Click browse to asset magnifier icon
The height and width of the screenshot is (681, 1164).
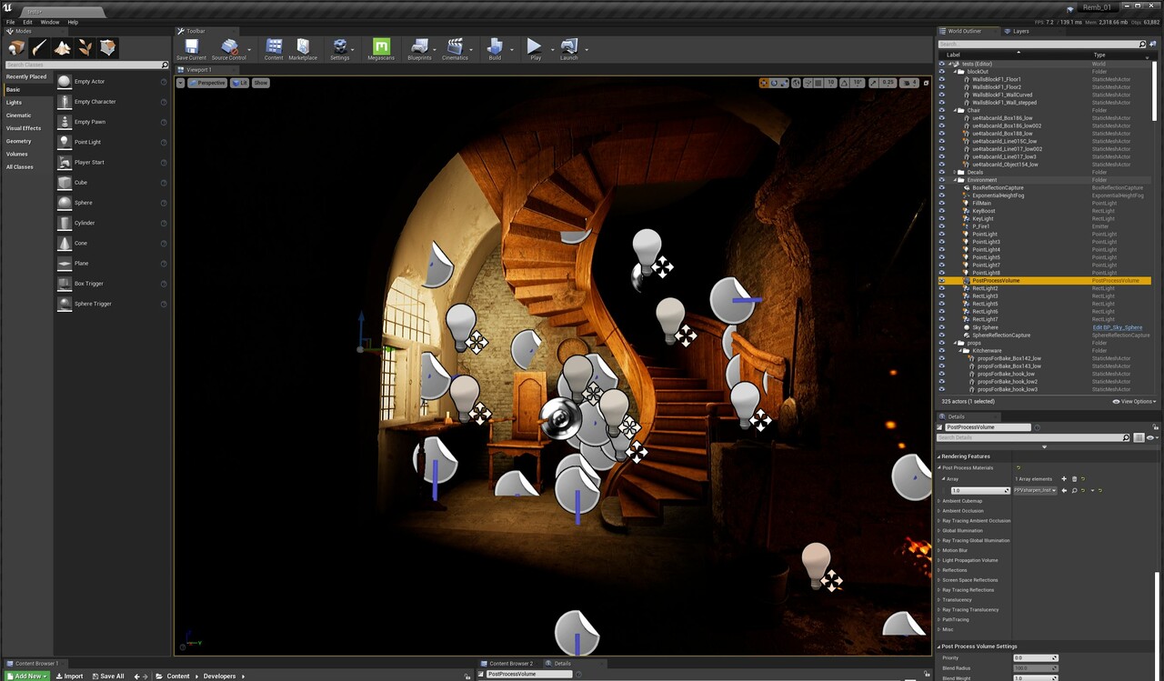pos(1074,490)
